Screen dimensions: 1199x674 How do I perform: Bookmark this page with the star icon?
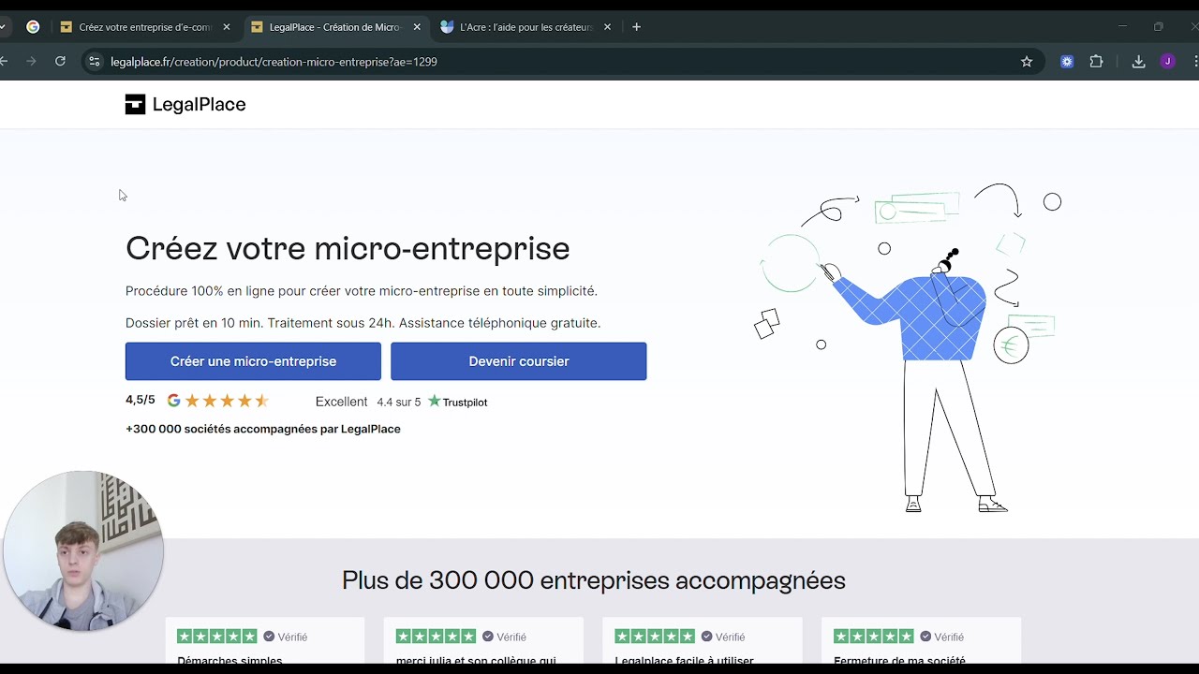(x=1027, y=62)
